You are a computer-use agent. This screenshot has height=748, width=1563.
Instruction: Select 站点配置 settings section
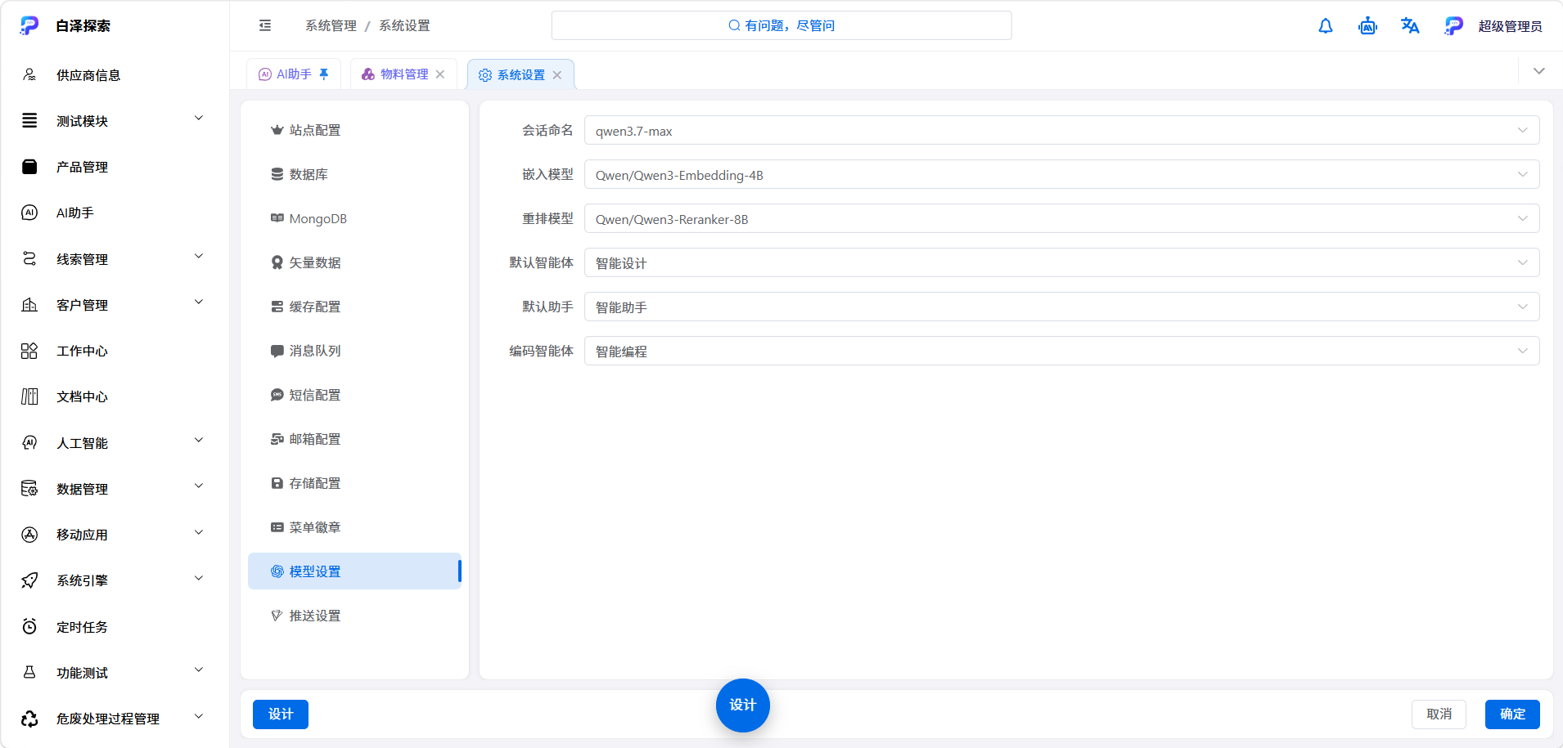pyautogui.click(x=354, y=130)
